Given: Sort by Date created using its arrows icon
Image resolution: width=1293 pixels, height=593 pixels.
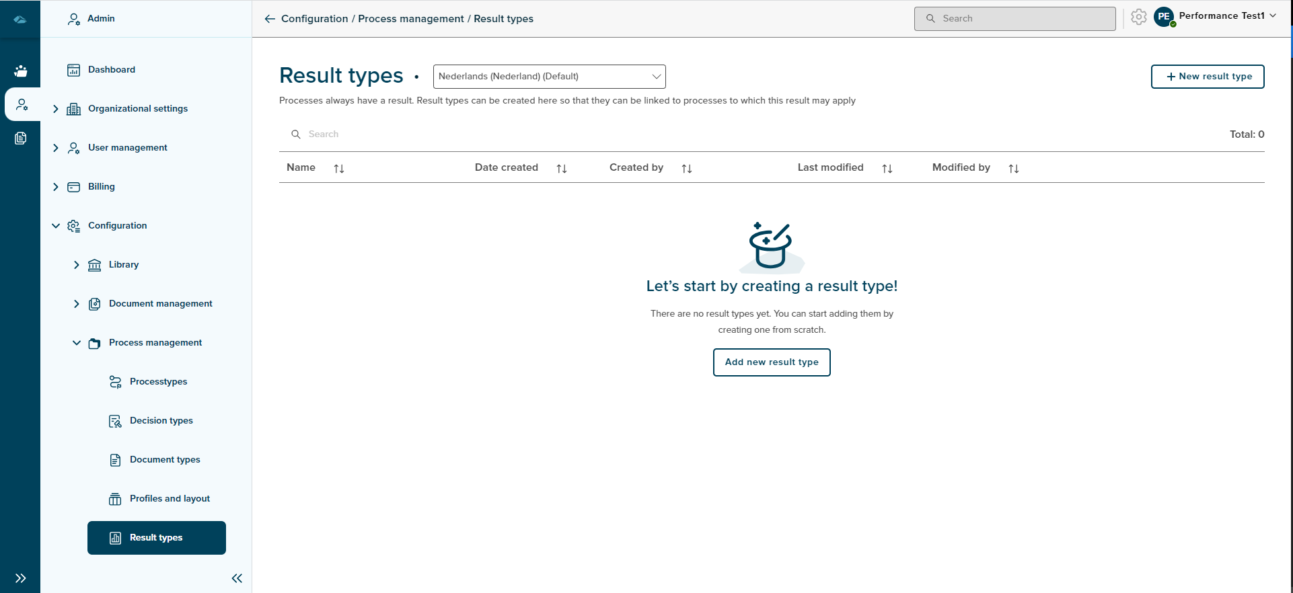Looking at the screenshot, I should pos(562,169).
